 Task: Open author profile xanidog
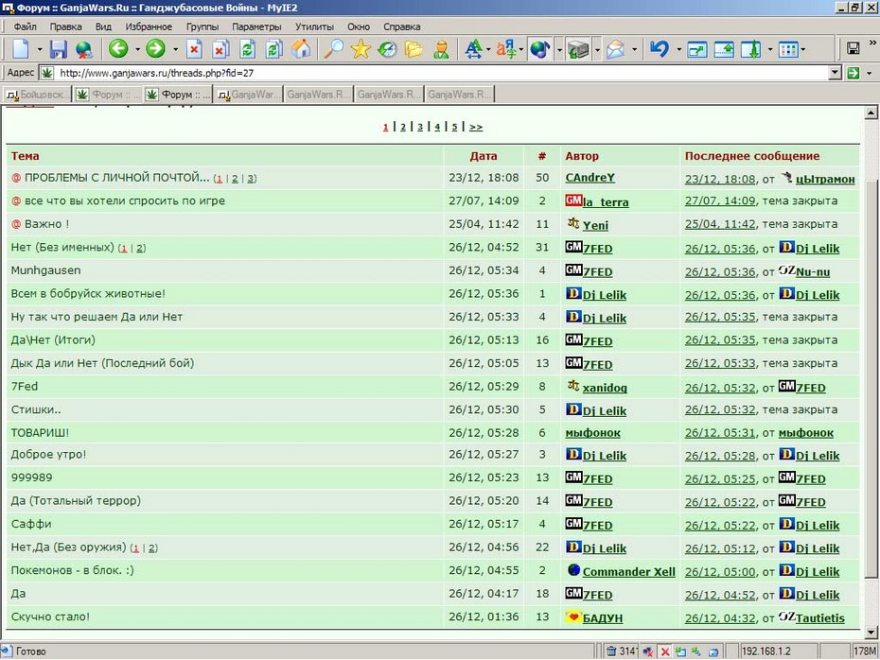(605, 388)
